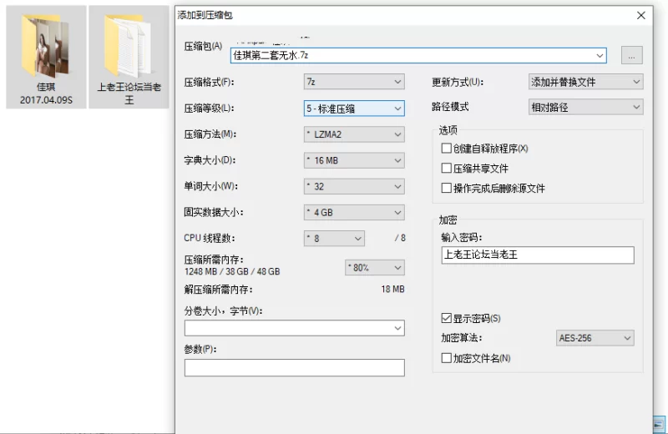Click the small icon at bottom-right corner
Image resolution: width=668 pixels, height=434 pixels.
point(659,424)
